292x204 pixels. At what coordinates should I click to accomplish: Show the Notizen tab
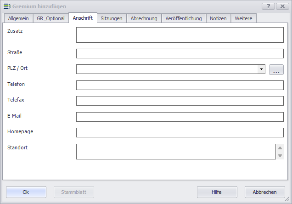click(x=218, y=18)
